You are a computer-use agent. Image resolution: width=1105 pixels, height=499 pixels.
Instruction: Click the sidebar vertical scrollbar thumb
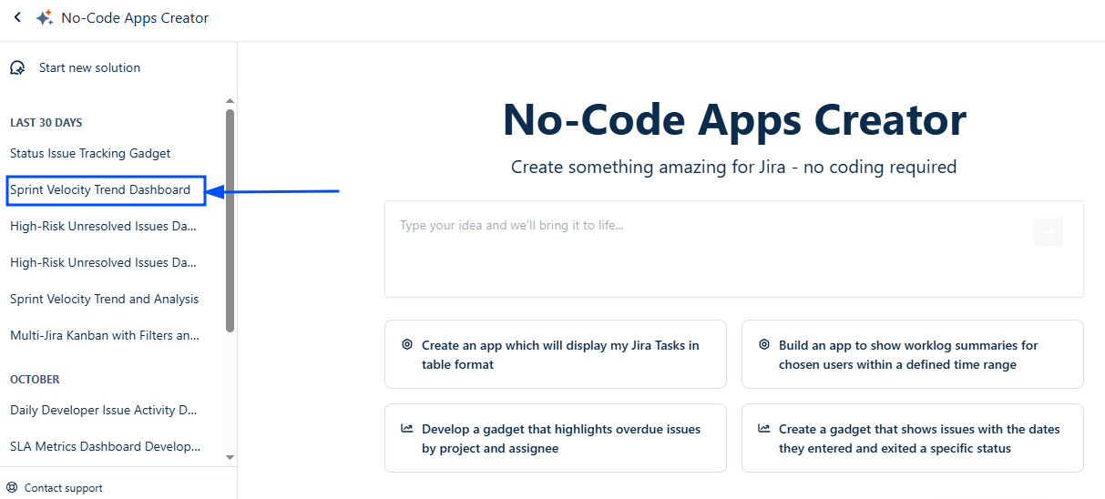(230, 219)
